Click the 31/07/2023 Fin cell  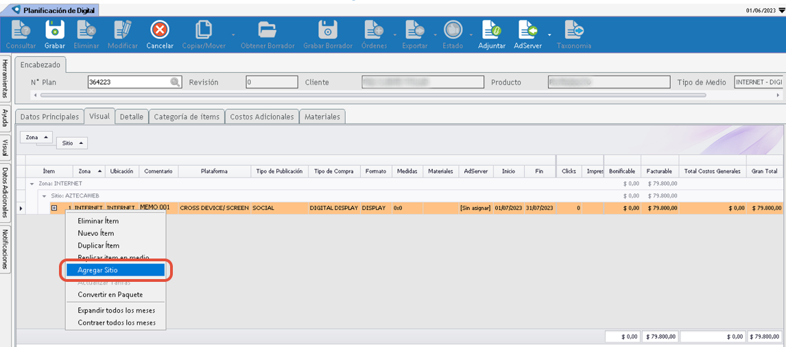[539, 208]
